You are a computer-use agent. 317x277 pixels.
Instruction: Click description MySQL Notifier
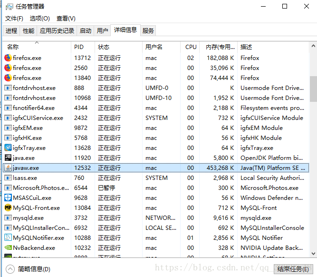[x=261, y=238]
